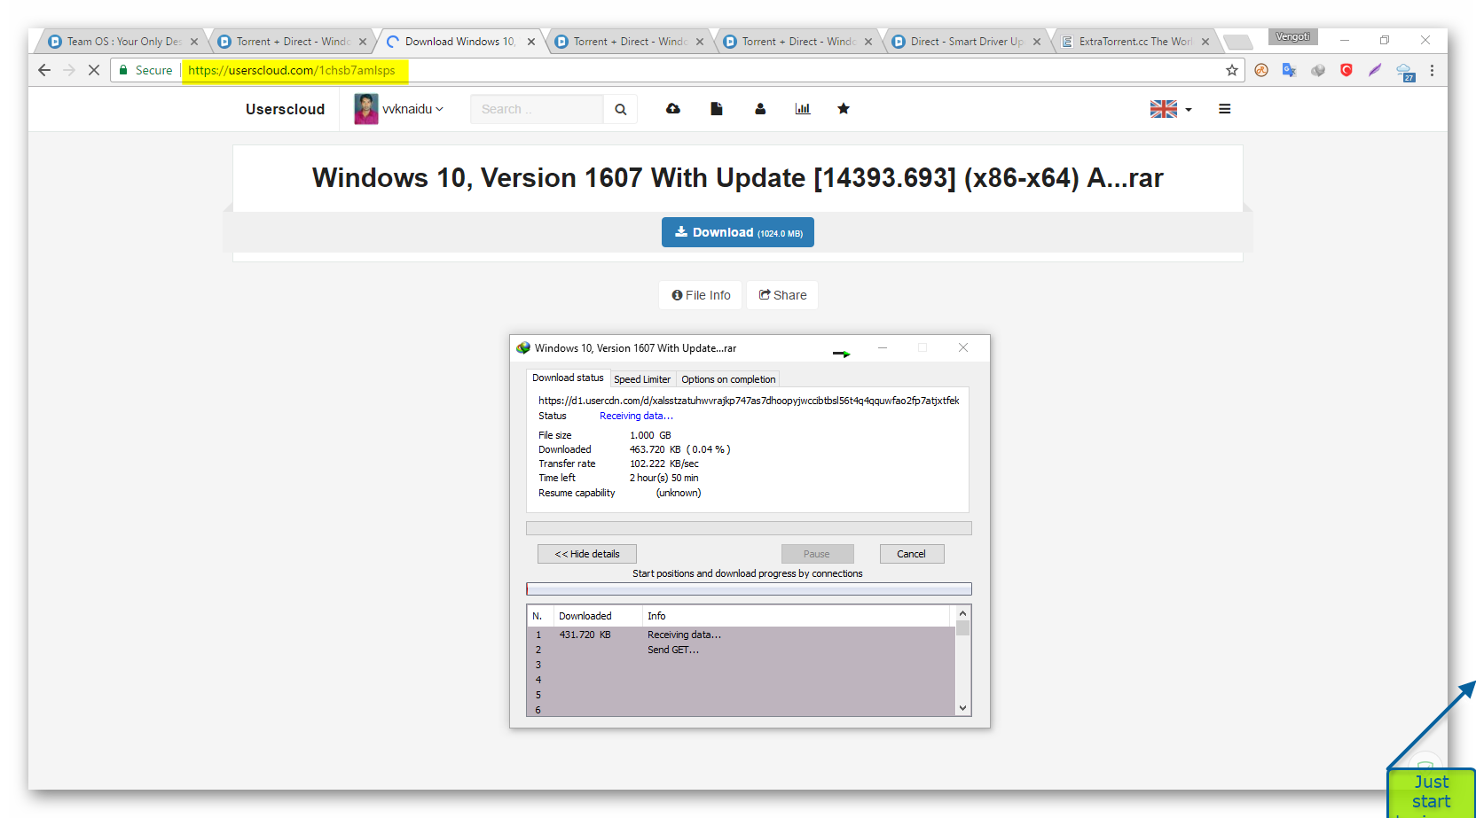Click the Vergoti profile button in Chrome
The image size is (1476, 818).
1292,36
